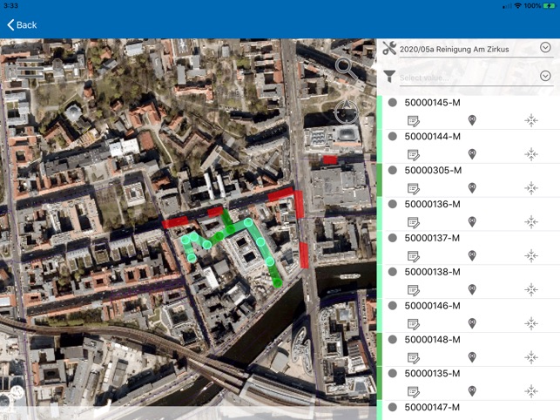560x420 pixels.
Task: Tap the compass north-orientation icon on map
Action: point(346,112)
